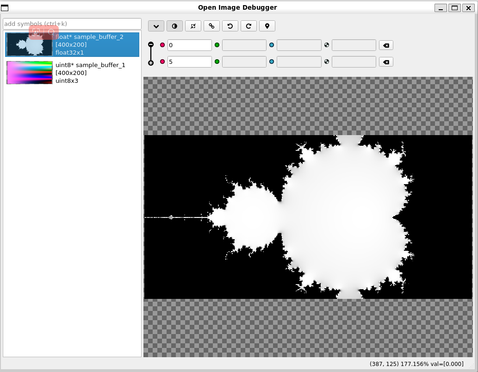
Task: Toggle the contrast/colormap invert mode
Action: [174, 26]
